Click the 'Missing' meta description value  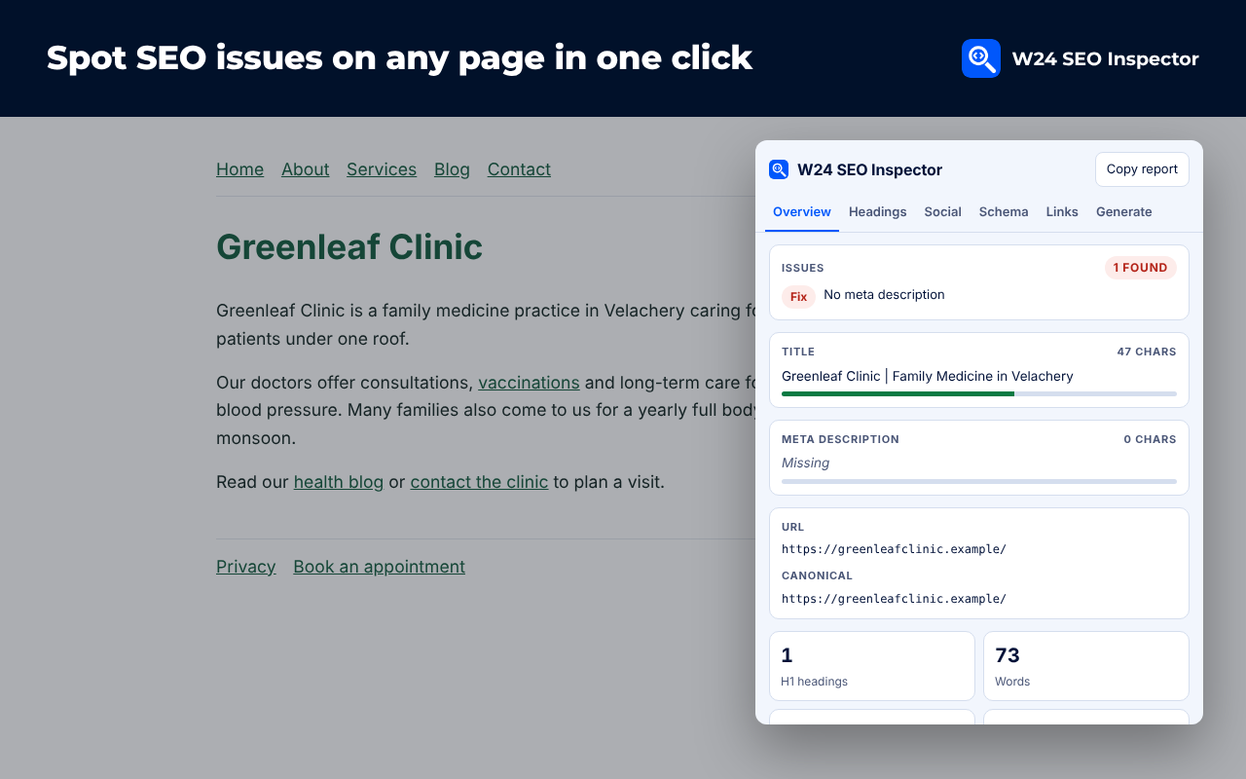806,464
